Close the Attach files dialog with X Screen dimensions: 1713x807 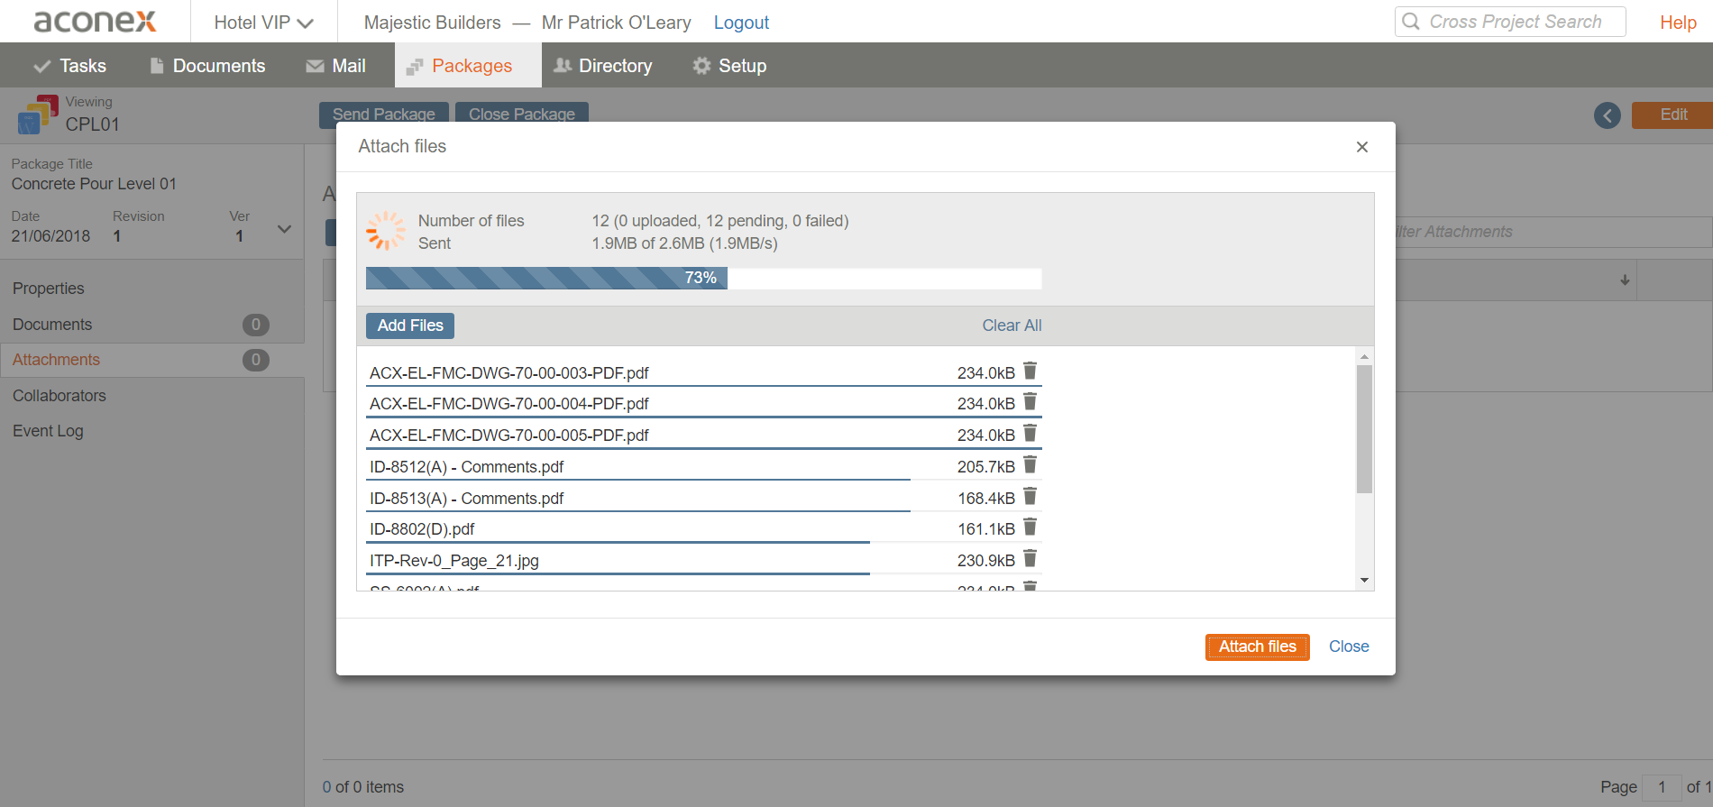tap(1361, 147)
